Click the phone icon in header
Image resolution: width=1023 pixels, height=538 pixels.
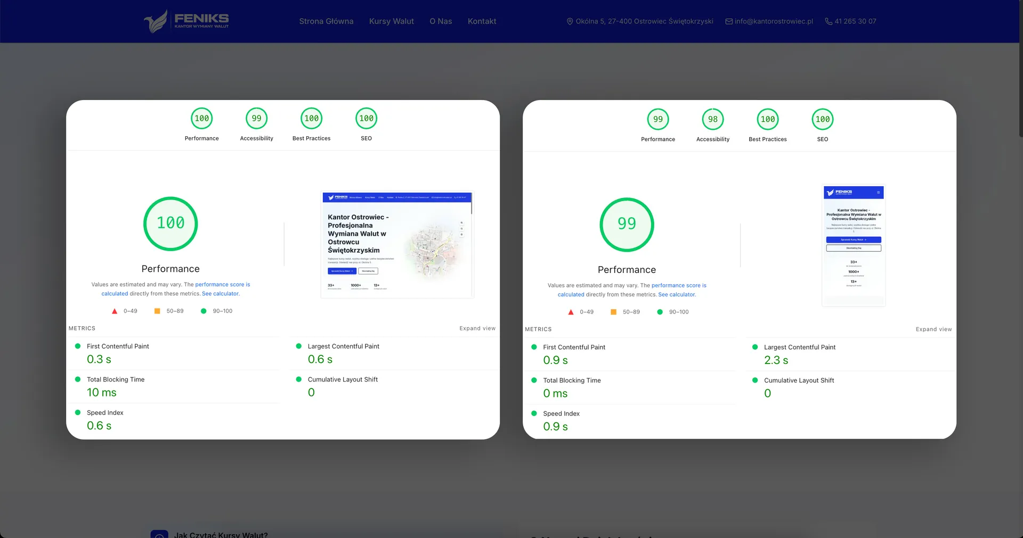[x=829, y=21]
